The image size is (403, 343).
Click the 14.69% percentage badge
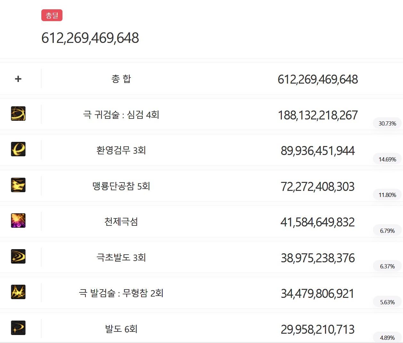[x=387, y=159]
